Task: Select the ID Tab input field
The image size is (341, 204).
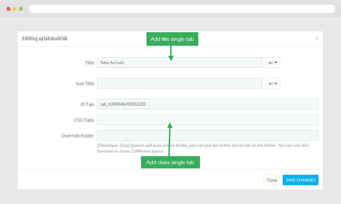Action: 207,104
